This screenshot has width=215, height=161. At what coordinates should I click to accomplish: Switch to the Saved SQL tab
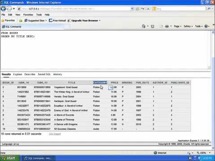tap(44, 74)
